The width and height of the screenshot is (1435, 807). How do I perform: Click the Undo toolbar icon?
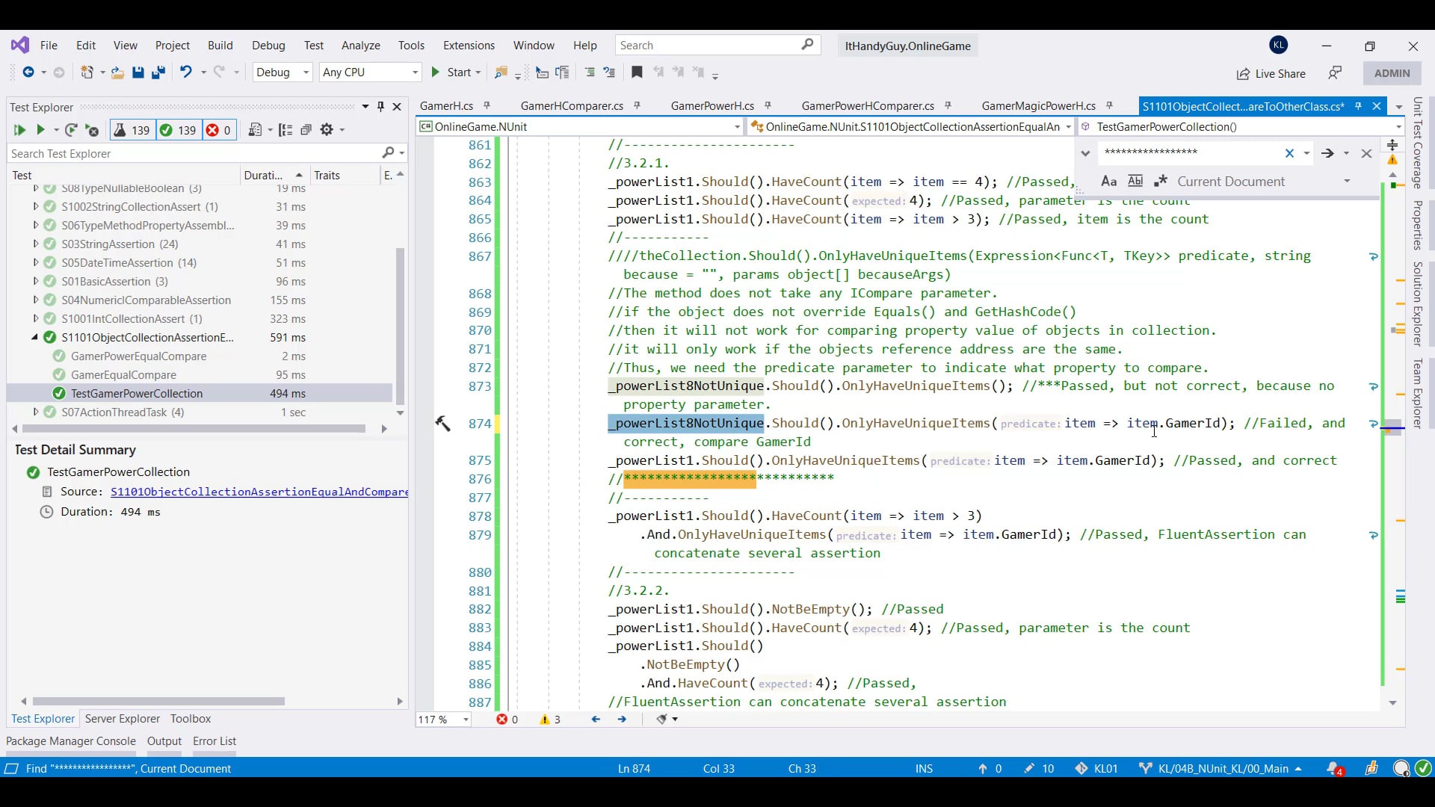(185, 72)
